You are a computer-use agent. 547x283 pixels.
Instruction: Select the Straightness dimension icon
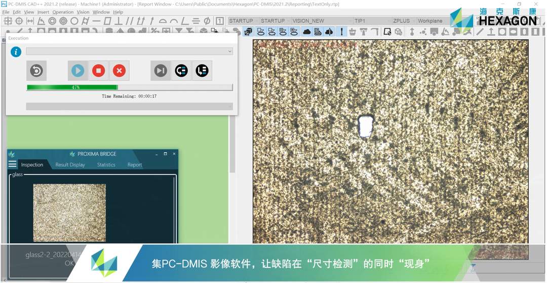coord(96,21)
